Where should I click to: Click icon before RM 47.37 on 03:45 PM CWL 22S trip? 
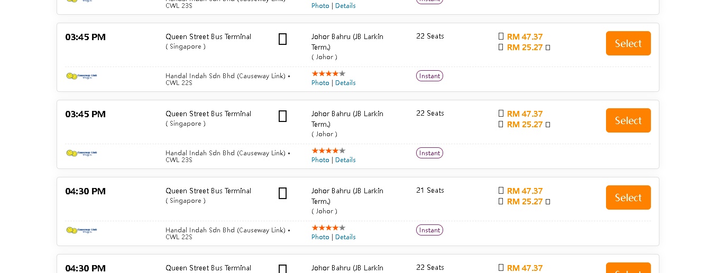pos(501,36)
